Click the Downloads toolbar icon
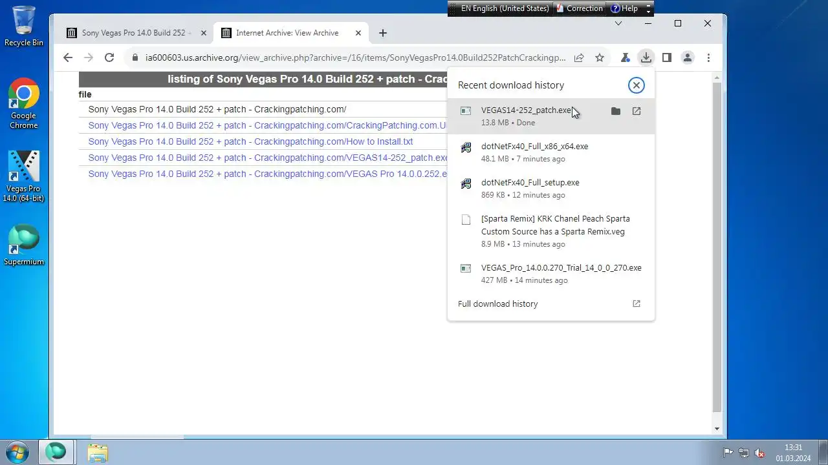 (646, 57)
